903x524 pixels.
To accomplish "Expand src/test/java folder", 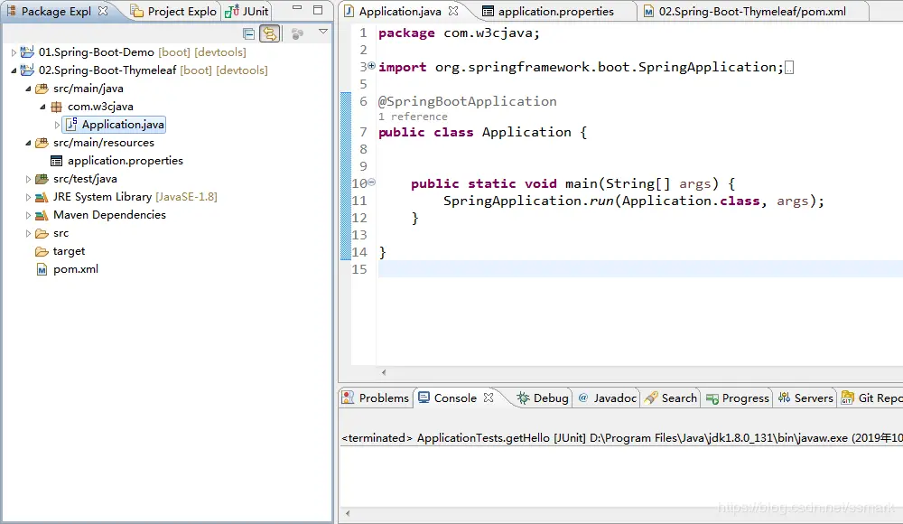I will 28,179.
